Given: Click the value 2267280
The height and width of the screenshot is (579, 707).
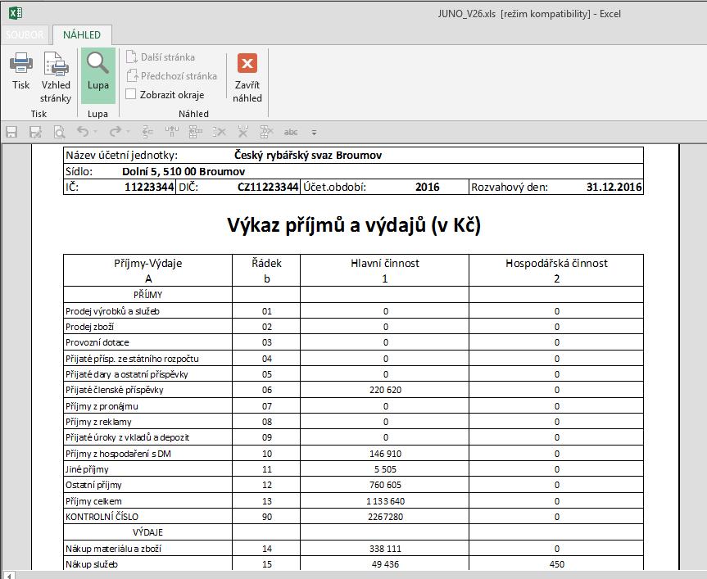Looking at the screenshot, I should [x=386, y=517].
